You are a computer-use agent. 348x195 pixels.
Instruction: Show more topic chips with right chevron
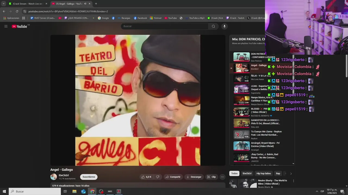point(291,174)
